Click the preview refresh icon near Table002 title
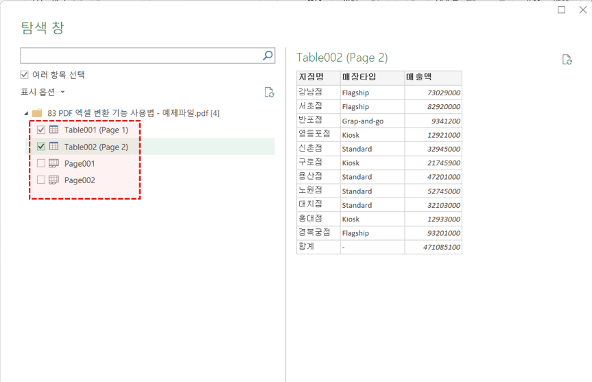The height and width of the screenshot is (382, 592). tap(567, 60)
